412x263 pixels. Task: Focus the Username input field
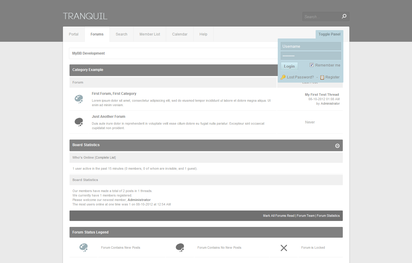(x=311, y=46)
